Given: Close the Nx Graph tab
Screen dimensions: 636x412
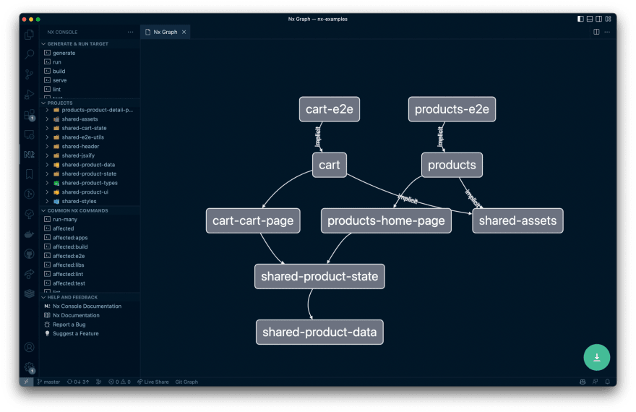Looking at the screenshot, I should 184,32.
